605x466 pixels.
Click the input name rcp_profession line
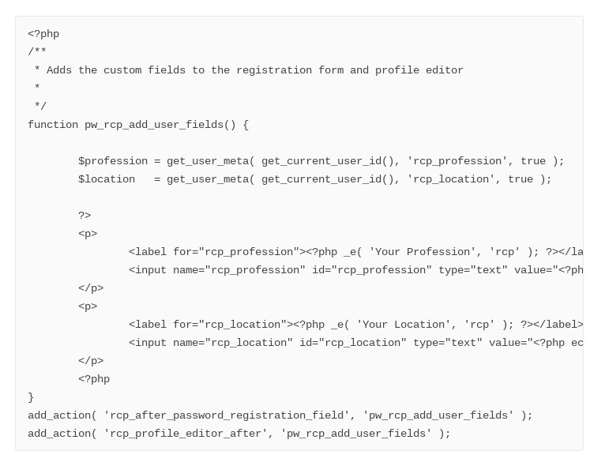click(355, 270)
